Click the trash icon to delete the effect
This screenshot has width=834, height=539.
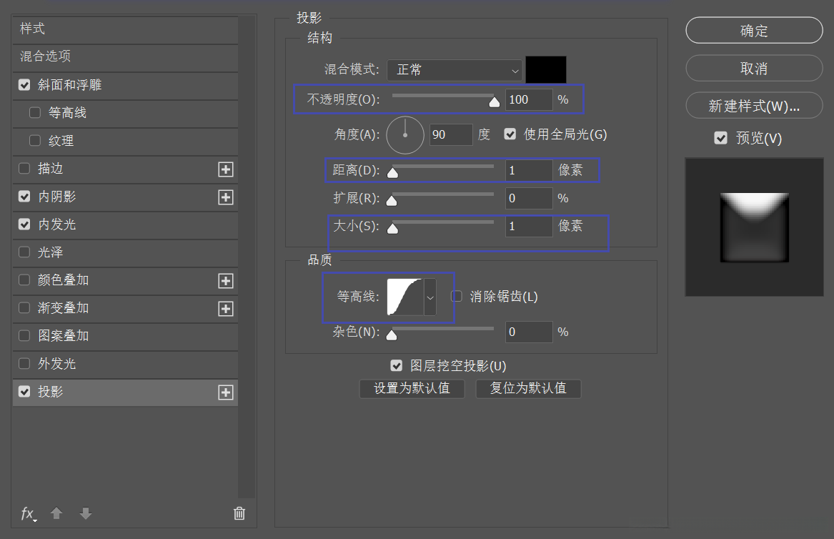[x=239, y=513]
